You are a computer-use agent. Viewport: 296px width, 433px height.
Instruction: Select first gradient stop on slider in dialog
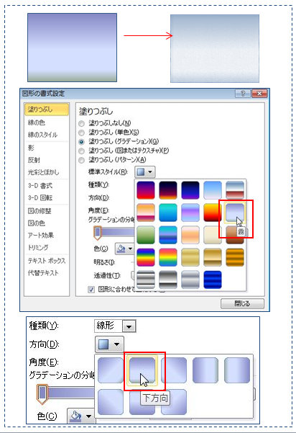click(x=97, y=233)
